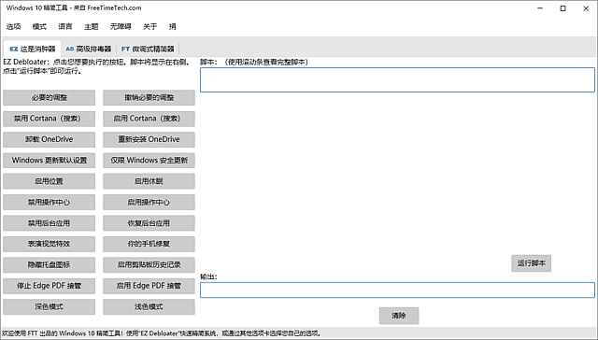Focus the 脚本 script text box

397,79
